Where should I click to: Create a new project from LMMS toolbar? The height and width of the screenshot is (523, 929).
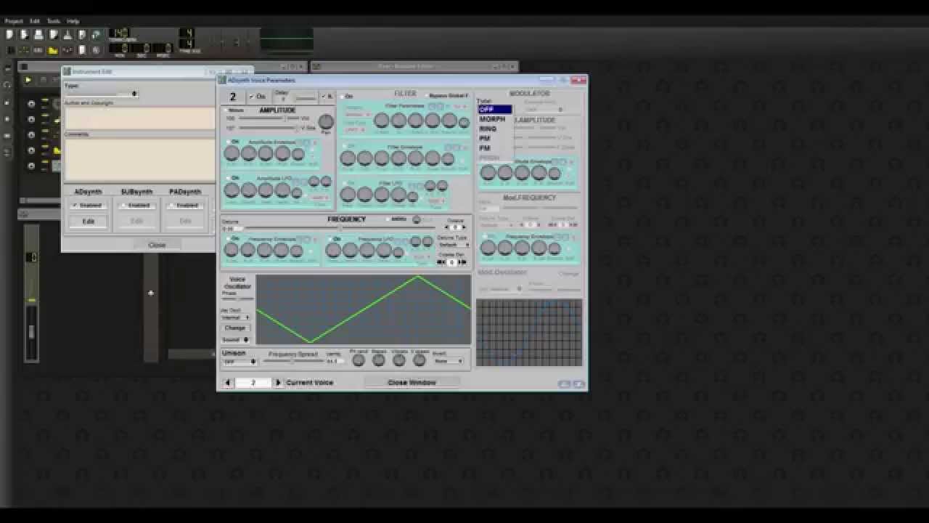(x=9, y=34)
